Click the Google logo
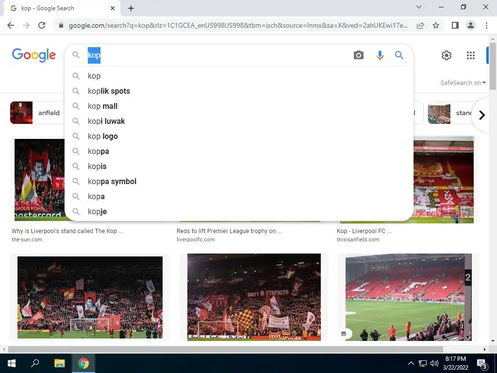Image resolution: width=497 pixels, height=373 pixels. (x=34, y=55)
